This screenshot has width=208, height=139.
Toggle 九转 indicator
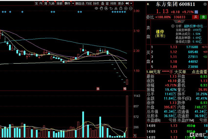(52, 4)
